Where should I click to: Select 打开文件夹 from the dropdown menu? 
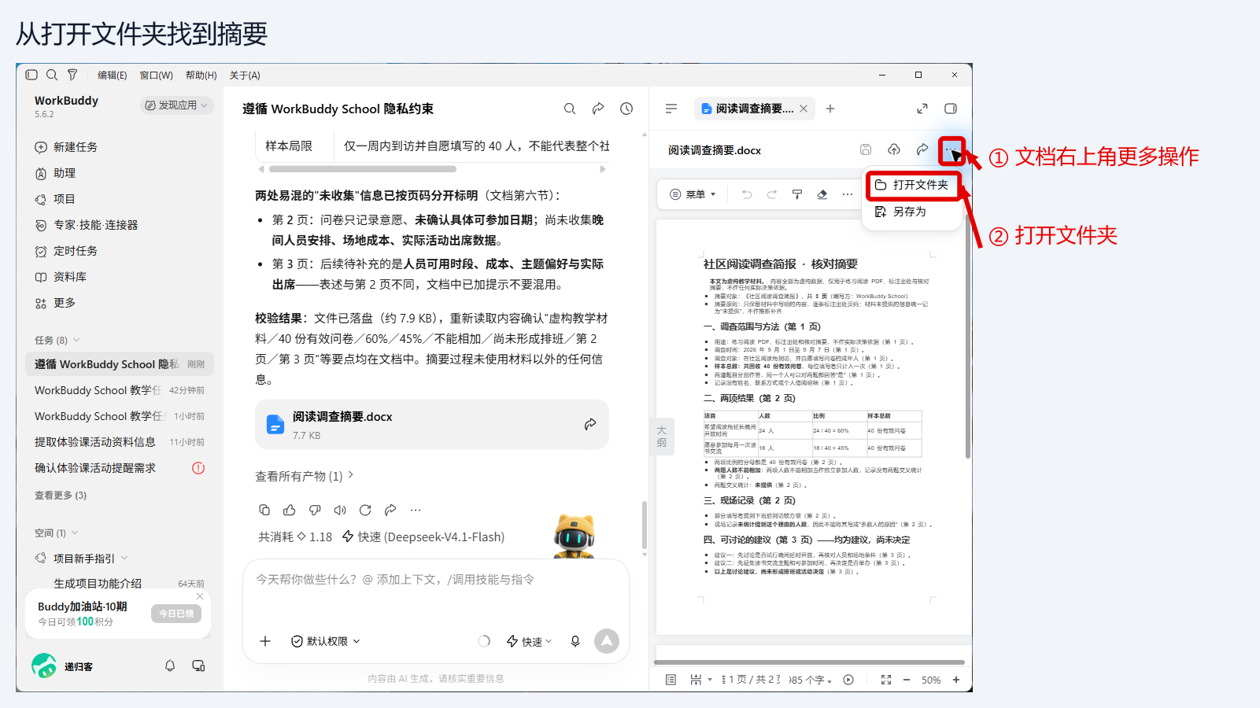pos(913,185)
